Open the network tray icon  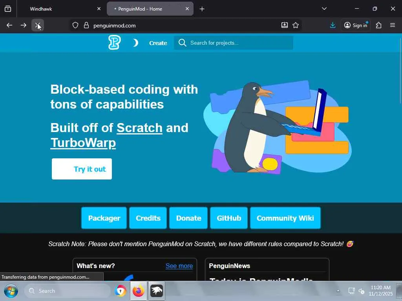pyautogui.click(x=351, y=291)
